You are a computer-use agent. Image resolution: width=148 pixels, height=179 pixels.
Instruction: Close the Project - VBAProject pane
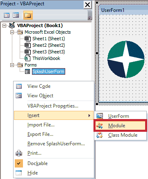[x=87, y=5]
